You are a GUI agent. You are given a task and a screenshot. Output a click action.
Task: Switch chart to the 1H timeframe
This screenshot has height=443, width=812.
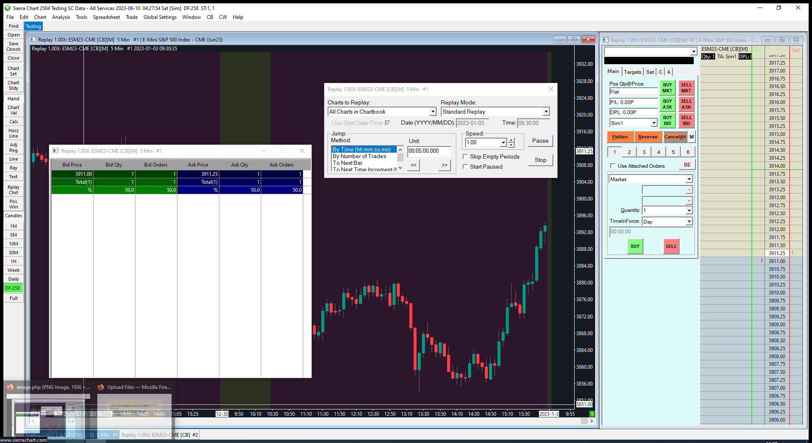pos(13,261)
